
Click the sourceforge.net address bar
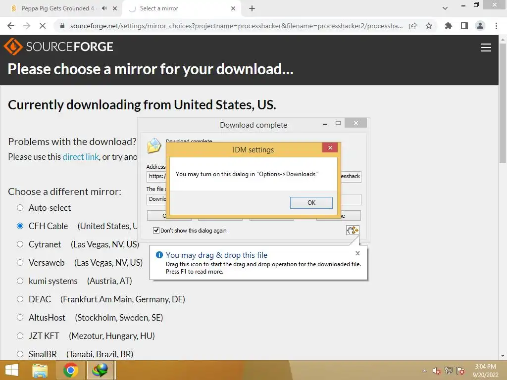click(x=236, y=26)
